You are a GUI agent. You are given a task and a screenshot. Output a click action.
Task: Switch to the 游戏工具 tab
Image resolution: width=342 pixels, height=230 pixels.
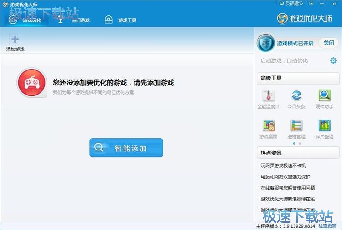[121, 20]
